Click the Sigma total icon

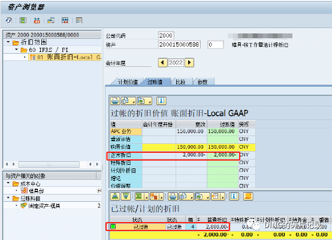click(139, 196)
